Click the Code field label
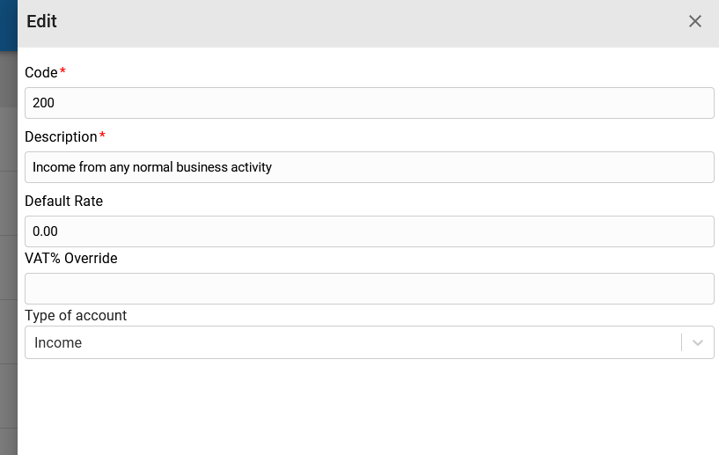This screenshot has width=719, height=455. click(41, 72)
